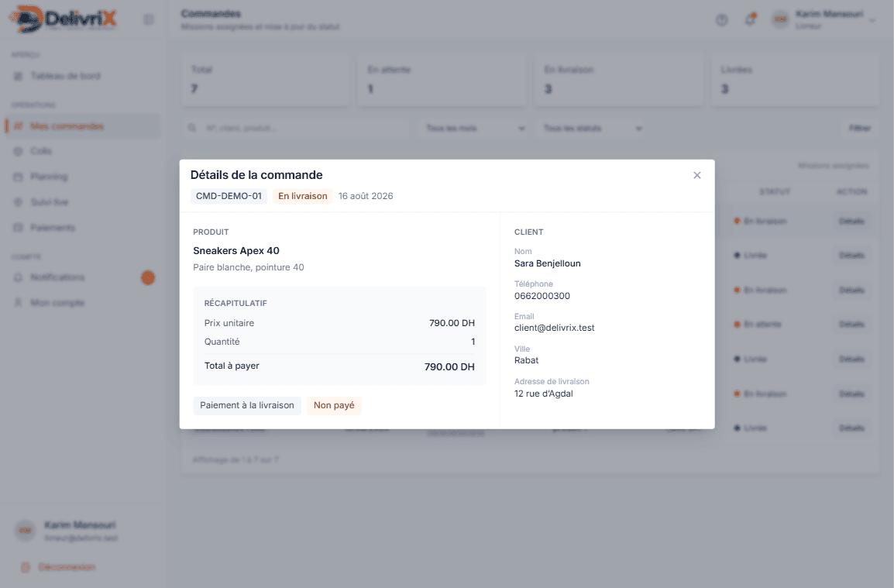The width and height of the screenshot is (894, 588).
Task: Click the user avatar in the header
Action: tap(780, 20)
